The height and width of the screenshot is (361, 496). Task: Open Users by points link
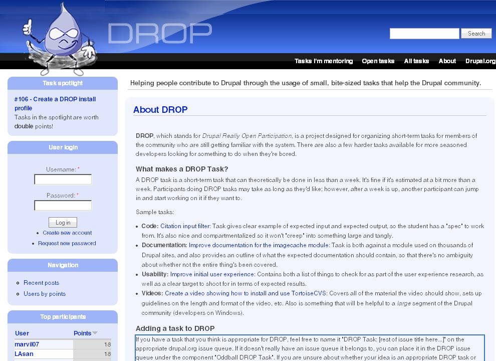[45, 293]
